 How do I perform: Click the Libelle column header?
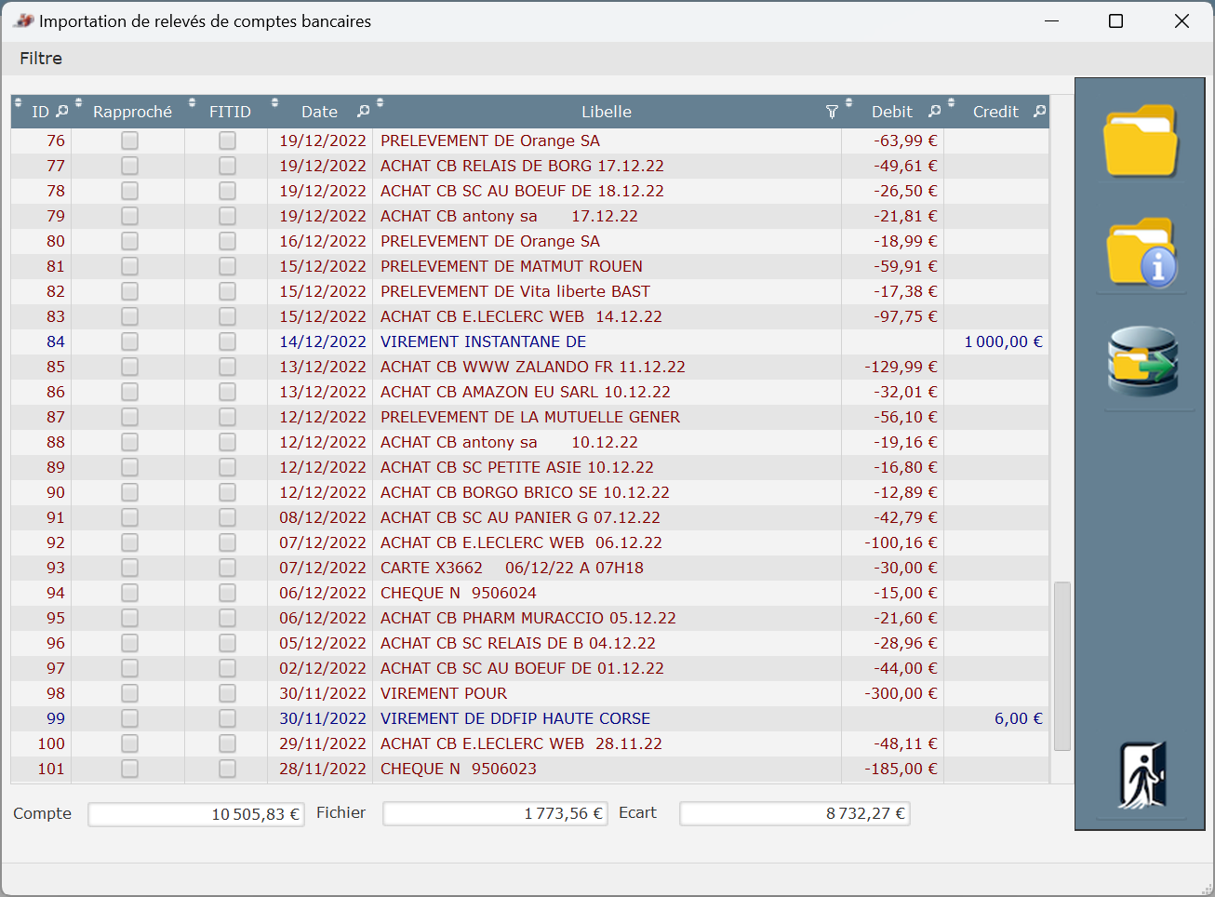[x=606, y=112]
